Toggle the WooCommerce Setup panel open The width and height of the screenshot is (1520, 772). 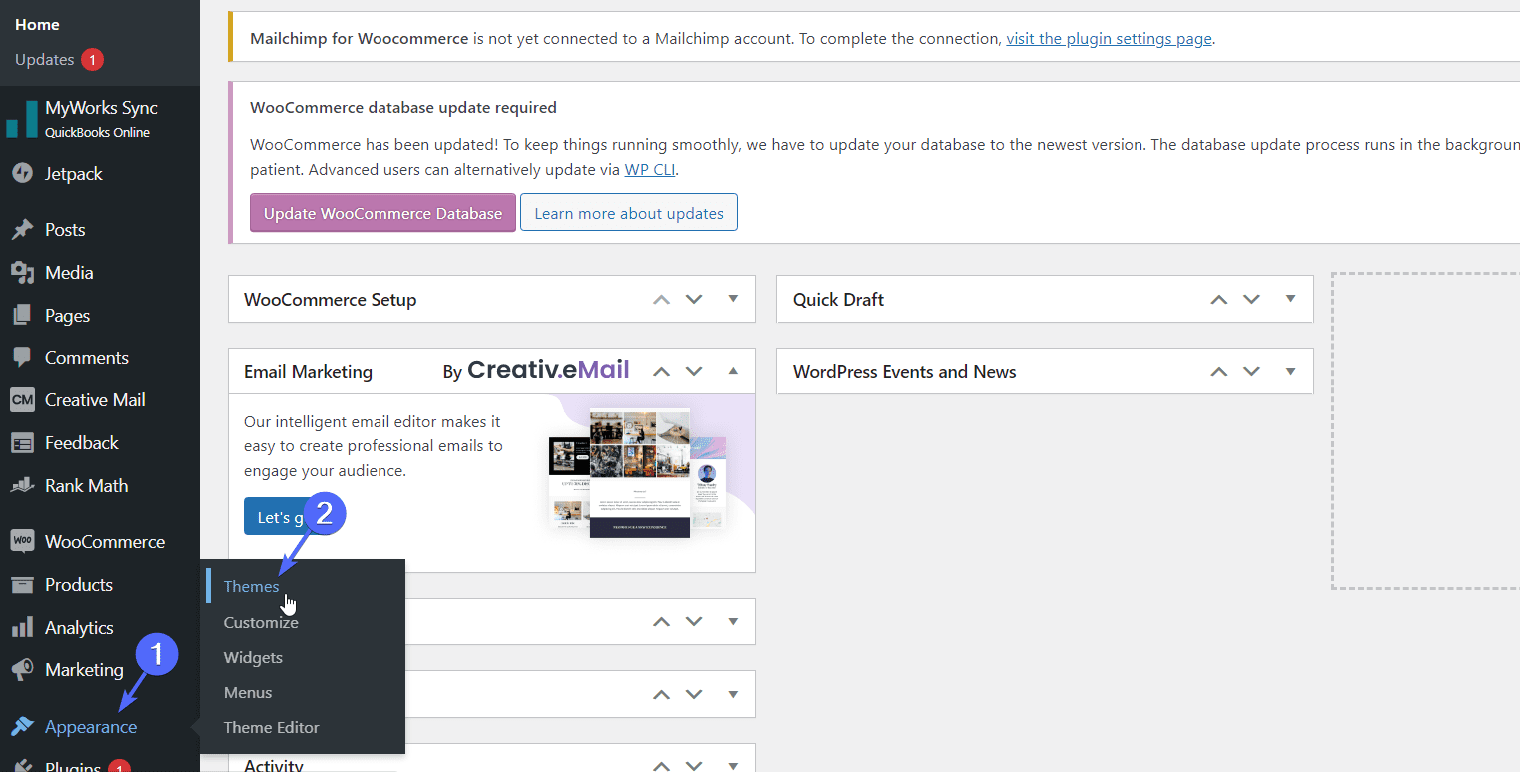(x=734, y=299)
